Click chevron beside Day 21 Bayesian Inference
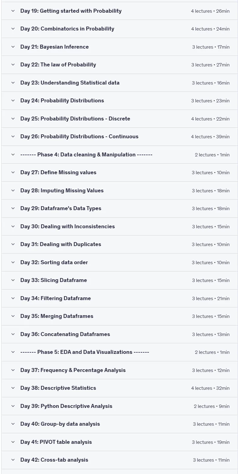 click(13, 47)
